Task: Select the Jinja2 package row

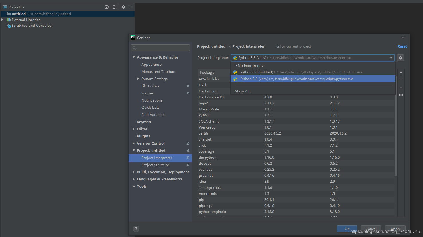Action: coord(296,103)
